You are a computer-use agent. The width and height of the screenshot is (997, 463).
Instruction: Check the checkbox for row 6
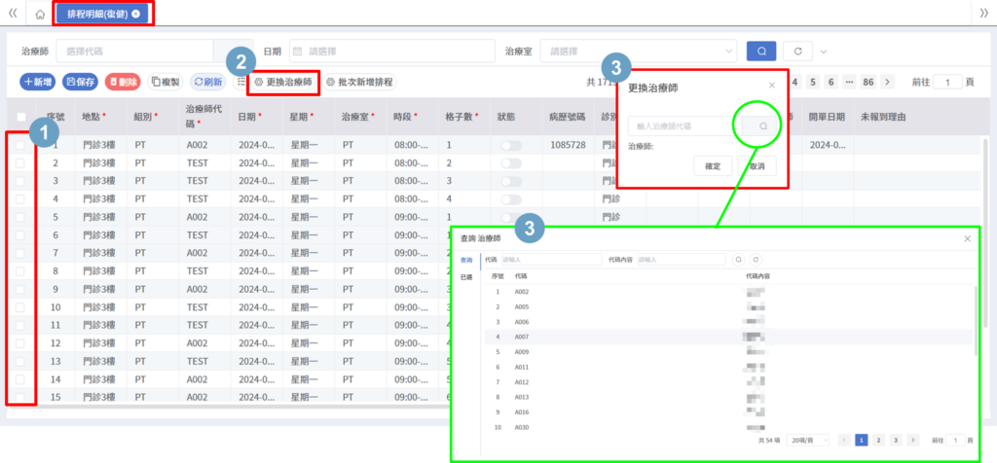pos(20,235)
